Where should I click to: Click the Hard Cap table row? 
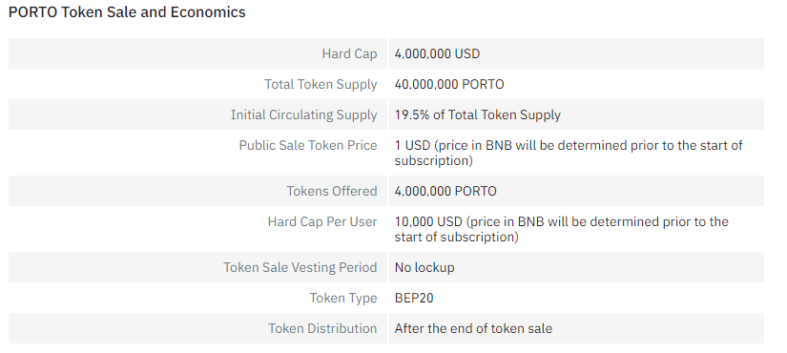(386, 53)
